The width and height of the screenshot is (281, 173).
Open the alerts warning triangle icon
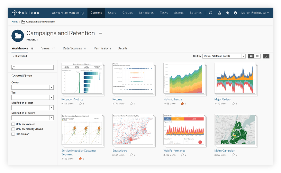219,13
